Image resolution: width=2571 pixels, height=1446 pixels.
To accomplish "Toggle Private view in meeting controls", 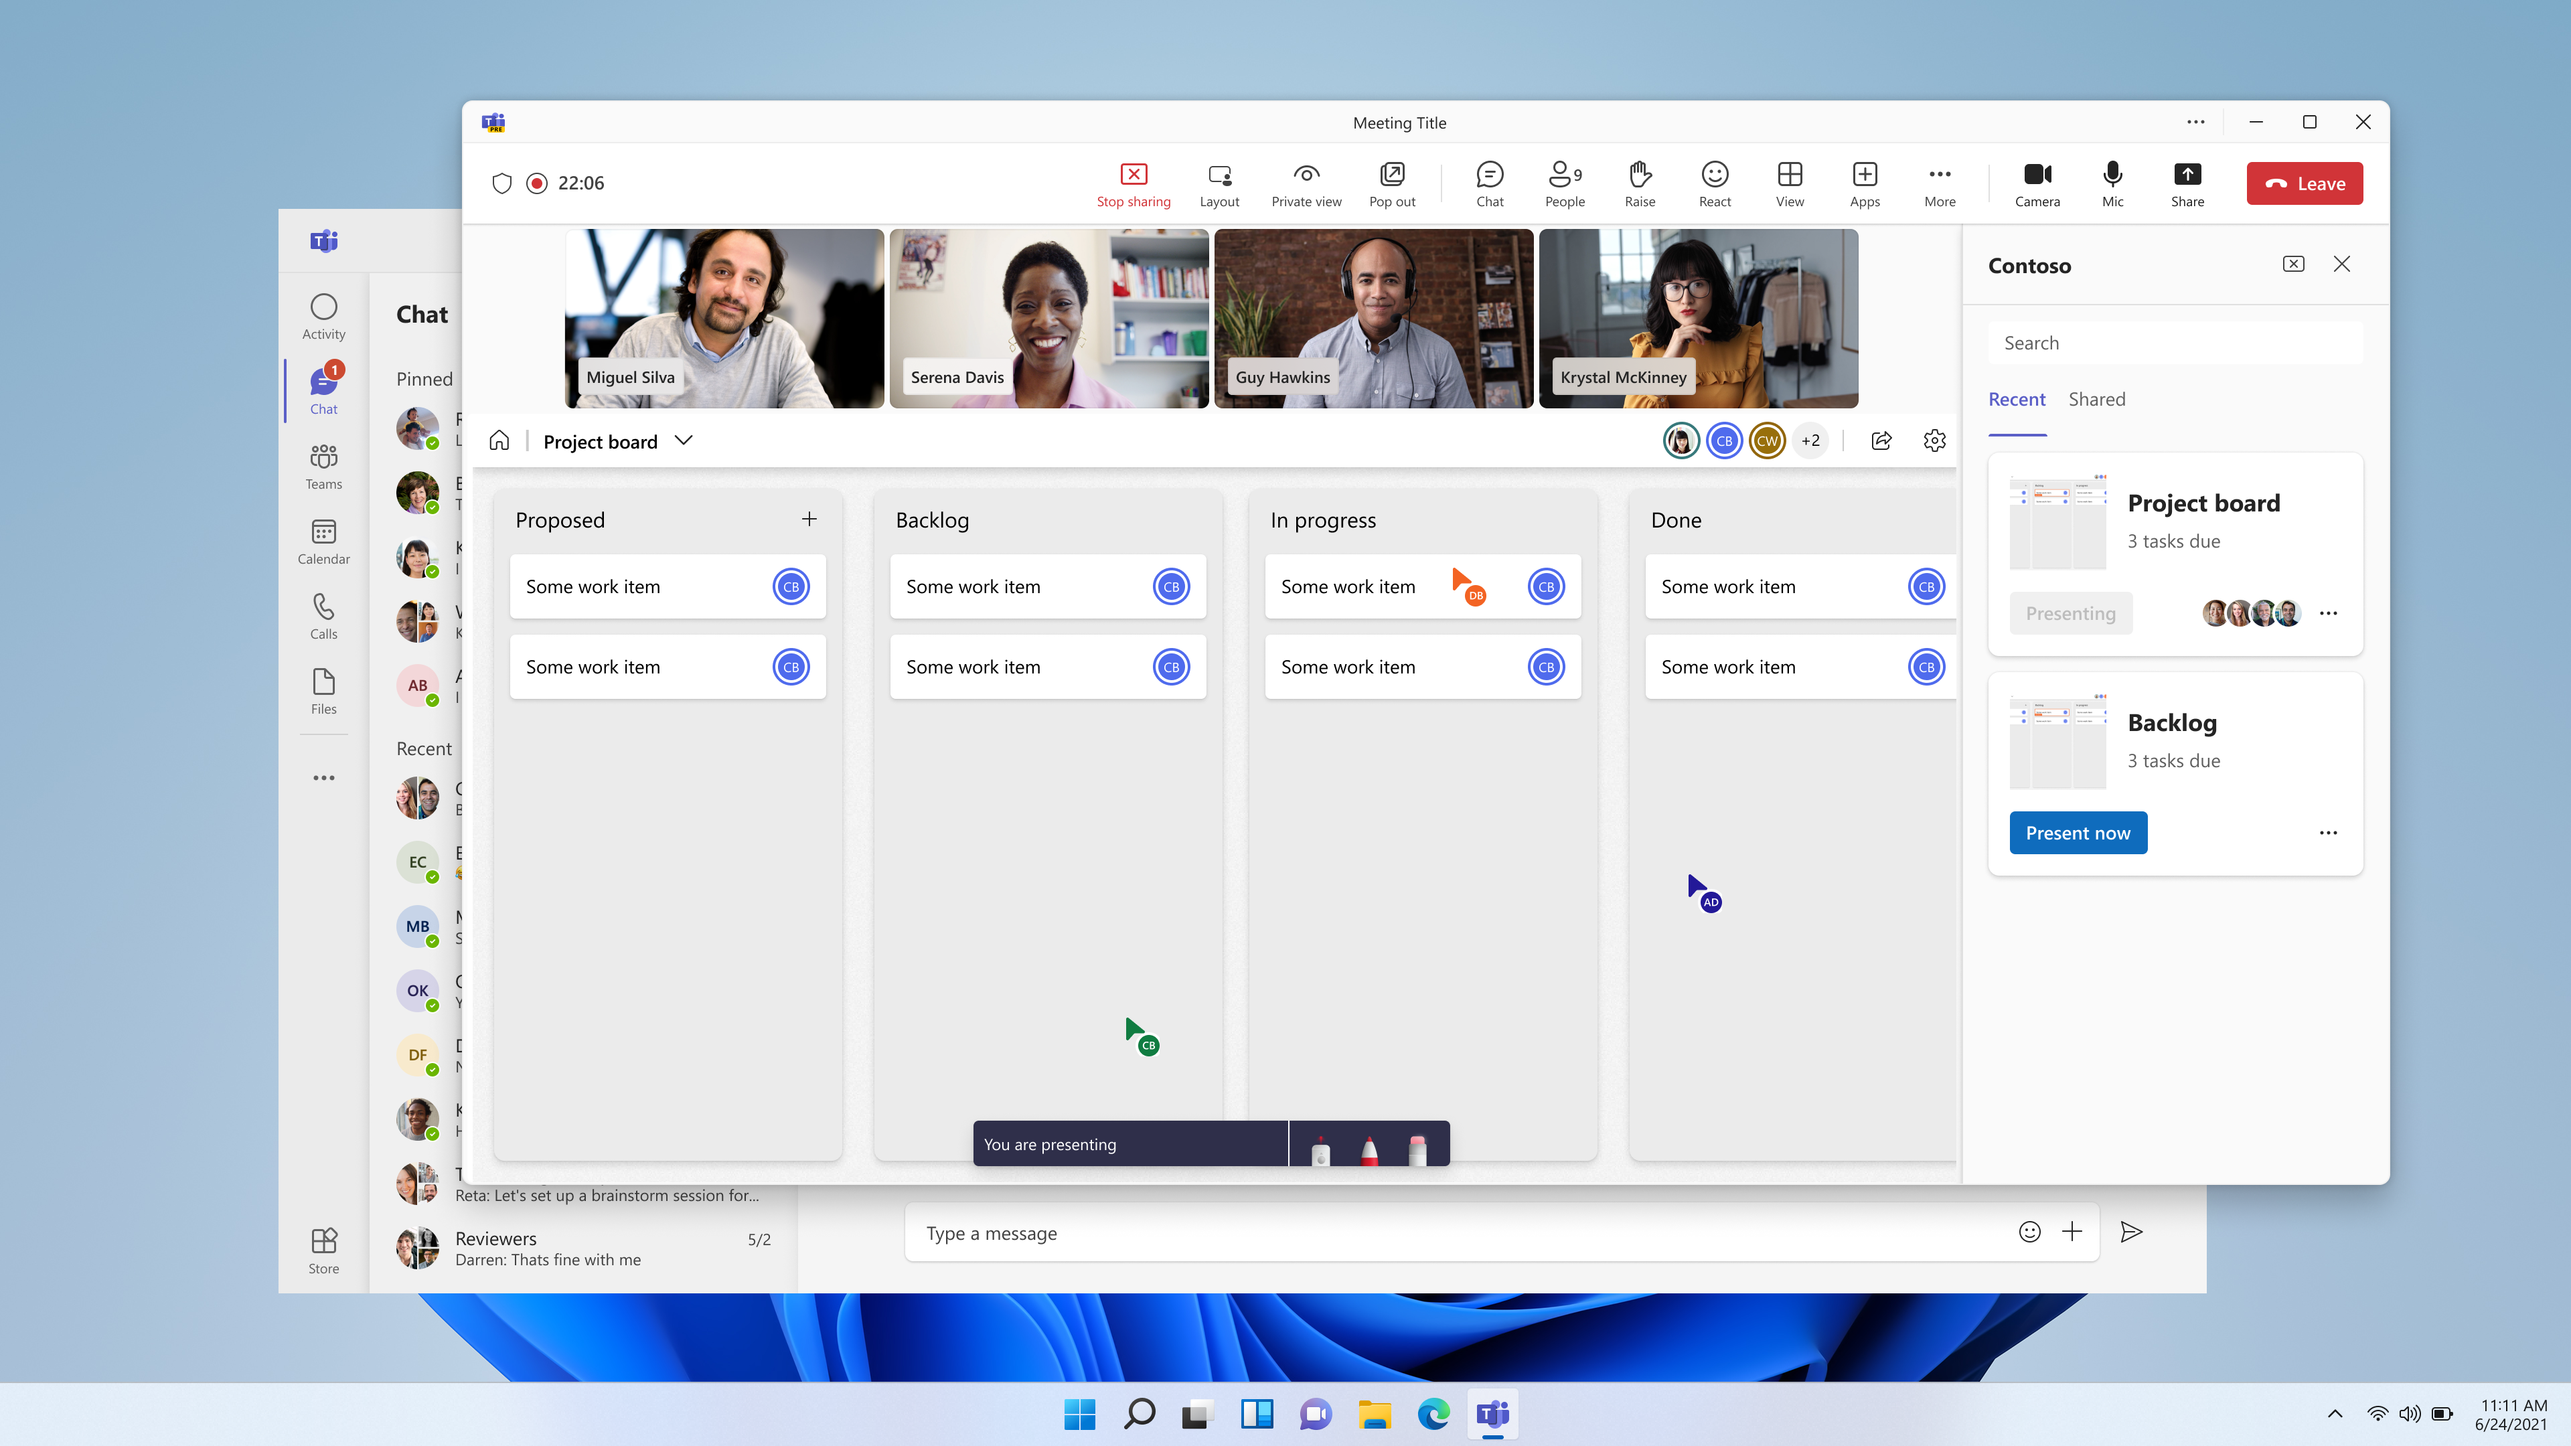I will (1307, 182).
